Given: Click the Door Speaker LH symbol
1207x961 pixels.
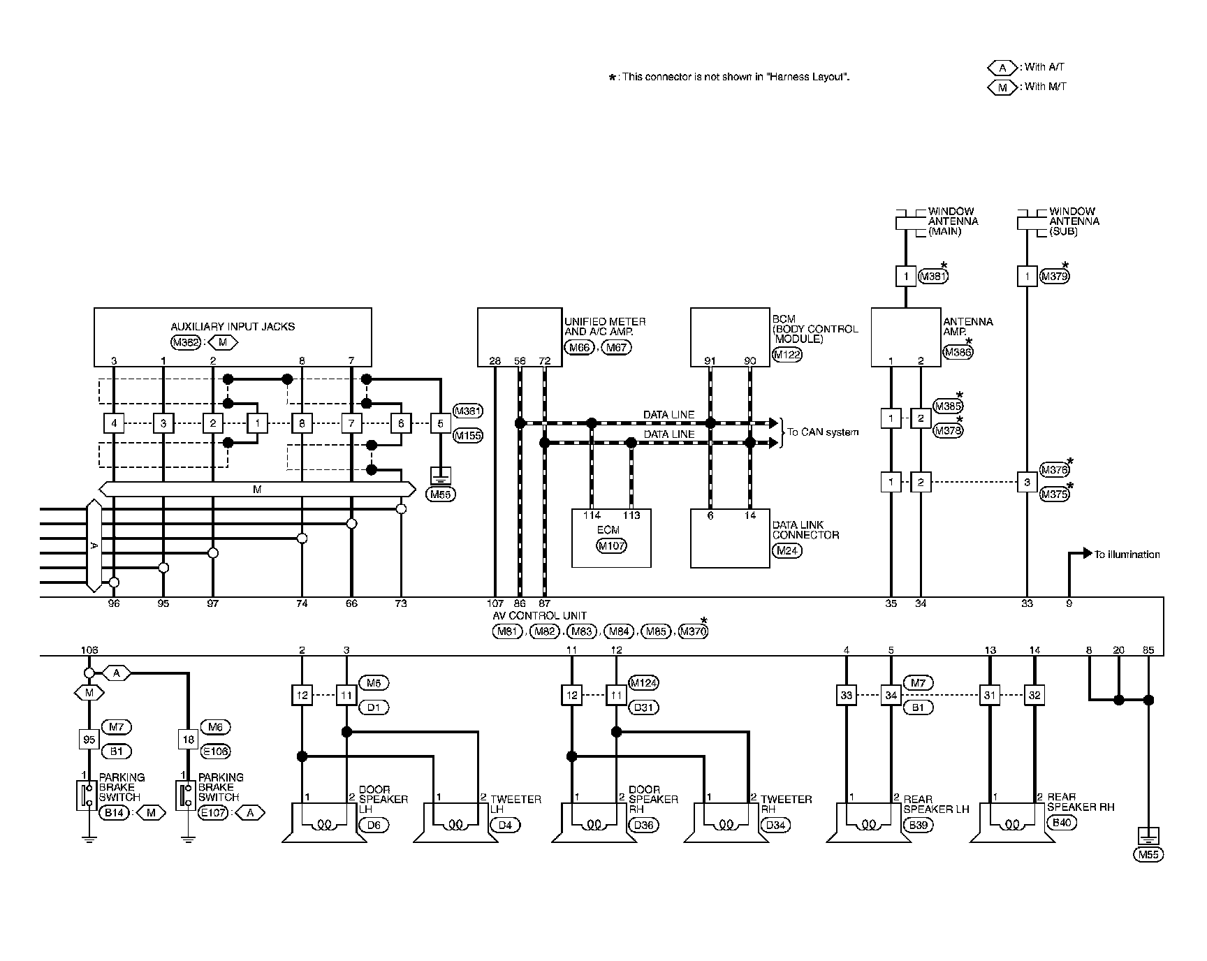Looking at the screenshot, I should pos(324,823).
